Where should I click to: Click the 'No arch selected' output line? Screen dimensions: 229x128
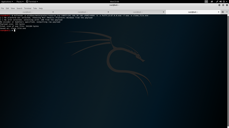point(31,20)
